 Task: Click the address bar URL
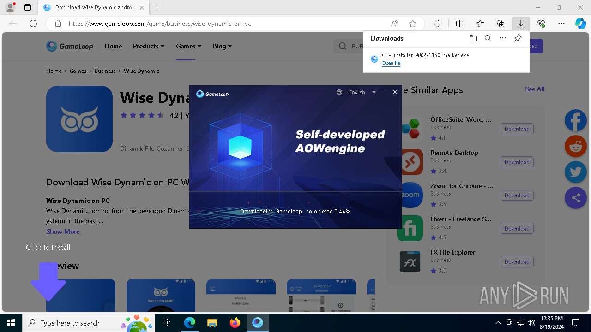pos(160,24)
